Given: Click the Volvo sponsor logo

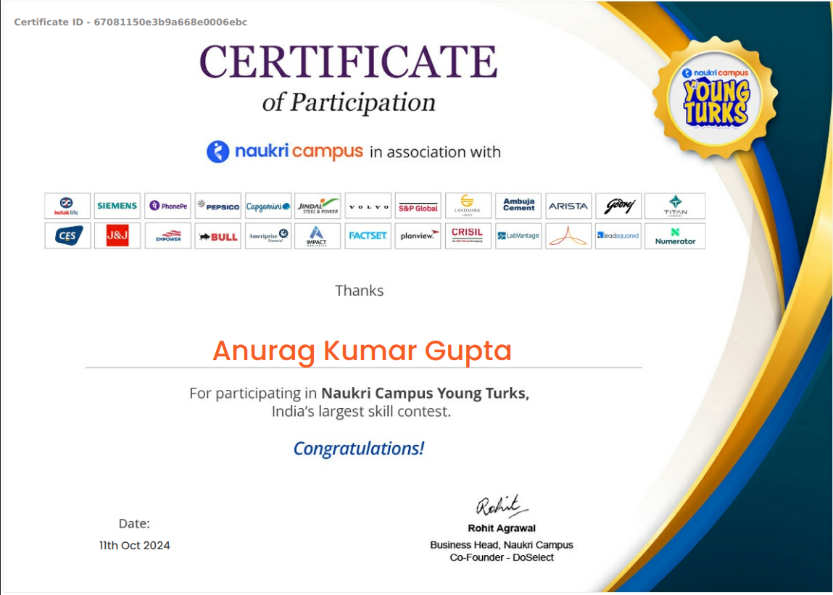Looking at the screenshot, I should pos(368,206).
